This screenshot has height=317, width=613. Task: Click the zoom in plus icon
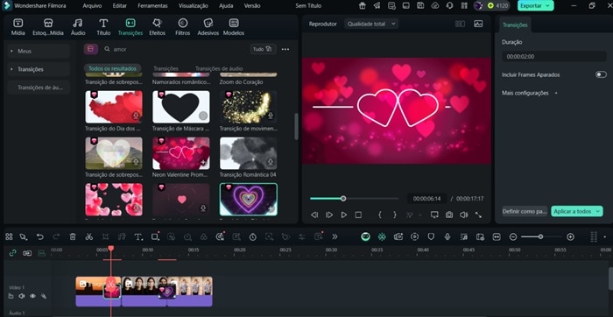pos(570,236)
